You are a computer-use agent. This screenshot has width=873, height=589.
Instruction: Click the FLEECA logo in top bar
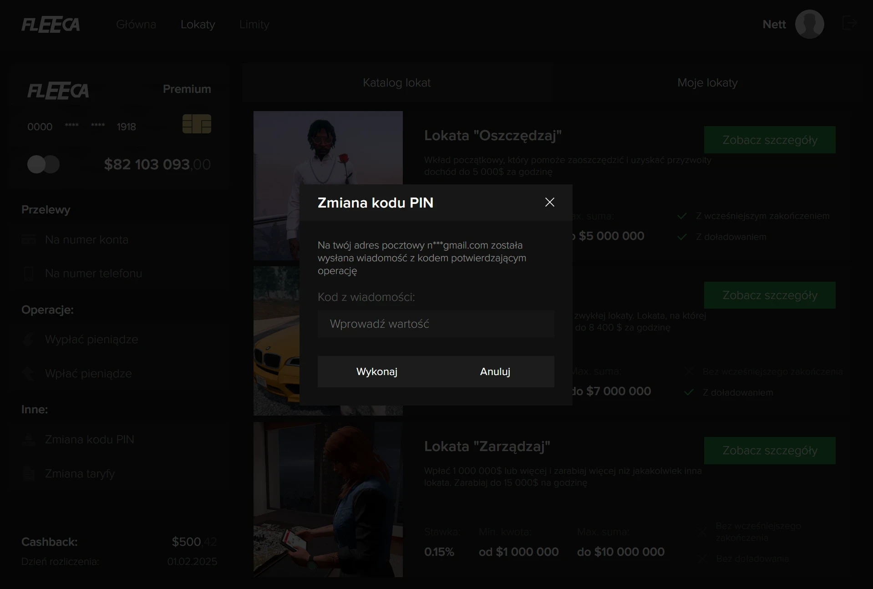click(51, 25)
